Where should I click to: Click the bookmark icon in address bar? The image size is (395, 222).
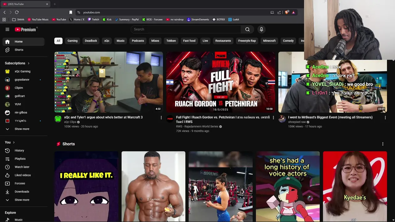[x=71, y=12]
